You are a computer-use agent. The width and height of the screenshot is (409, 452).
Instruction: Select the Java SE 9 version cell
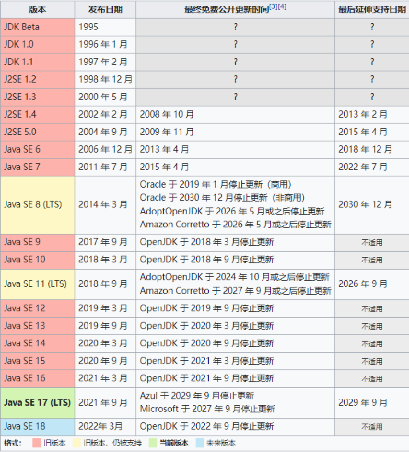[x=37, y=242]
